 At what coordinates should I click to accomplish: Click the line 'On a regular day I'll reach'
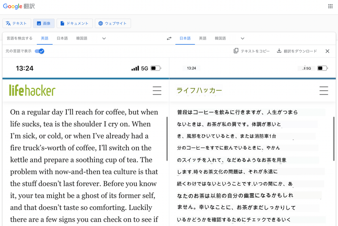coord(84,112)
